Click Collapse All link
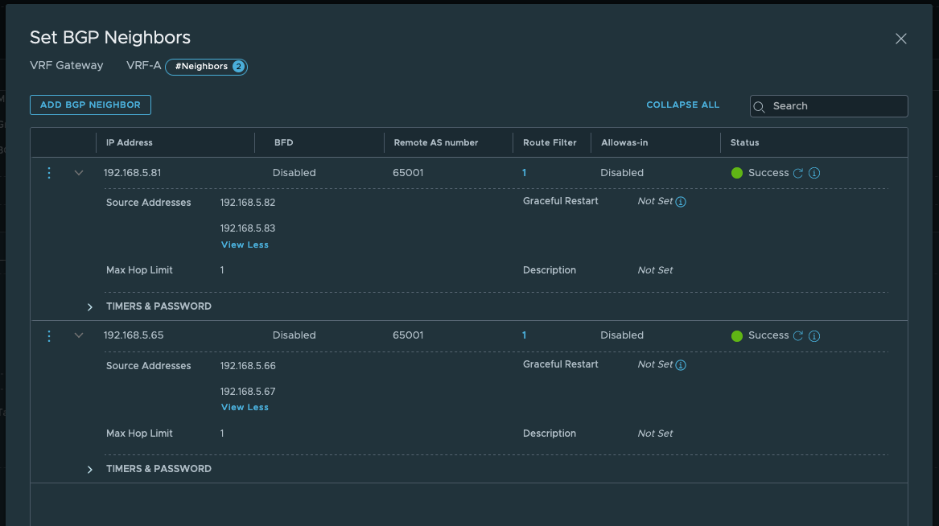 (682, 105)
